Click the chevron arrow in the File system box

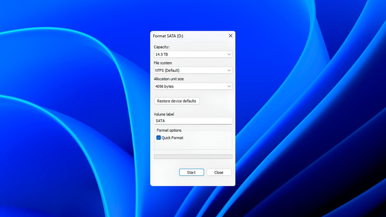[x=229, y=70]
